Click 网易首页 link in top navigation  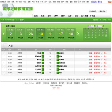(3, 2)
